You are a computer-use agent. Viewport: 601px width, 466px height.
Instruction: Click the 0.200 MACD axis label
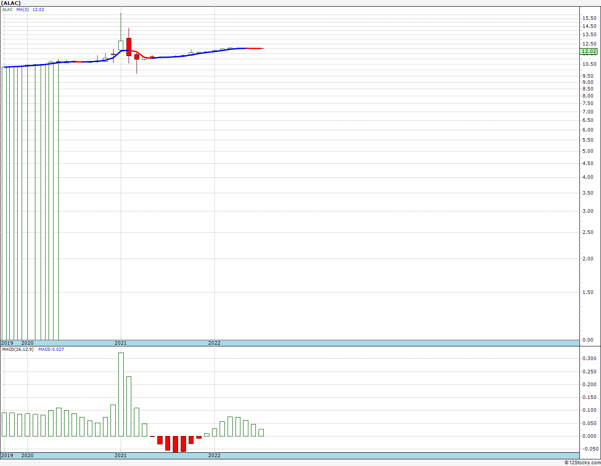coord(589,384)
